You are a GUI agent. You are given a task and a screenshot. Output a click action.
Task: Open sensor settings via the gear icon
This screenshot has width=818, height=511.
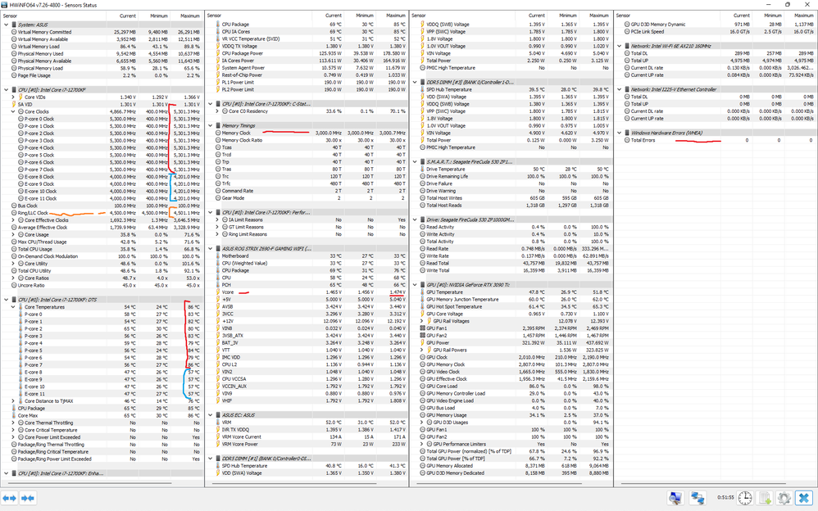[x=784, y=498]
